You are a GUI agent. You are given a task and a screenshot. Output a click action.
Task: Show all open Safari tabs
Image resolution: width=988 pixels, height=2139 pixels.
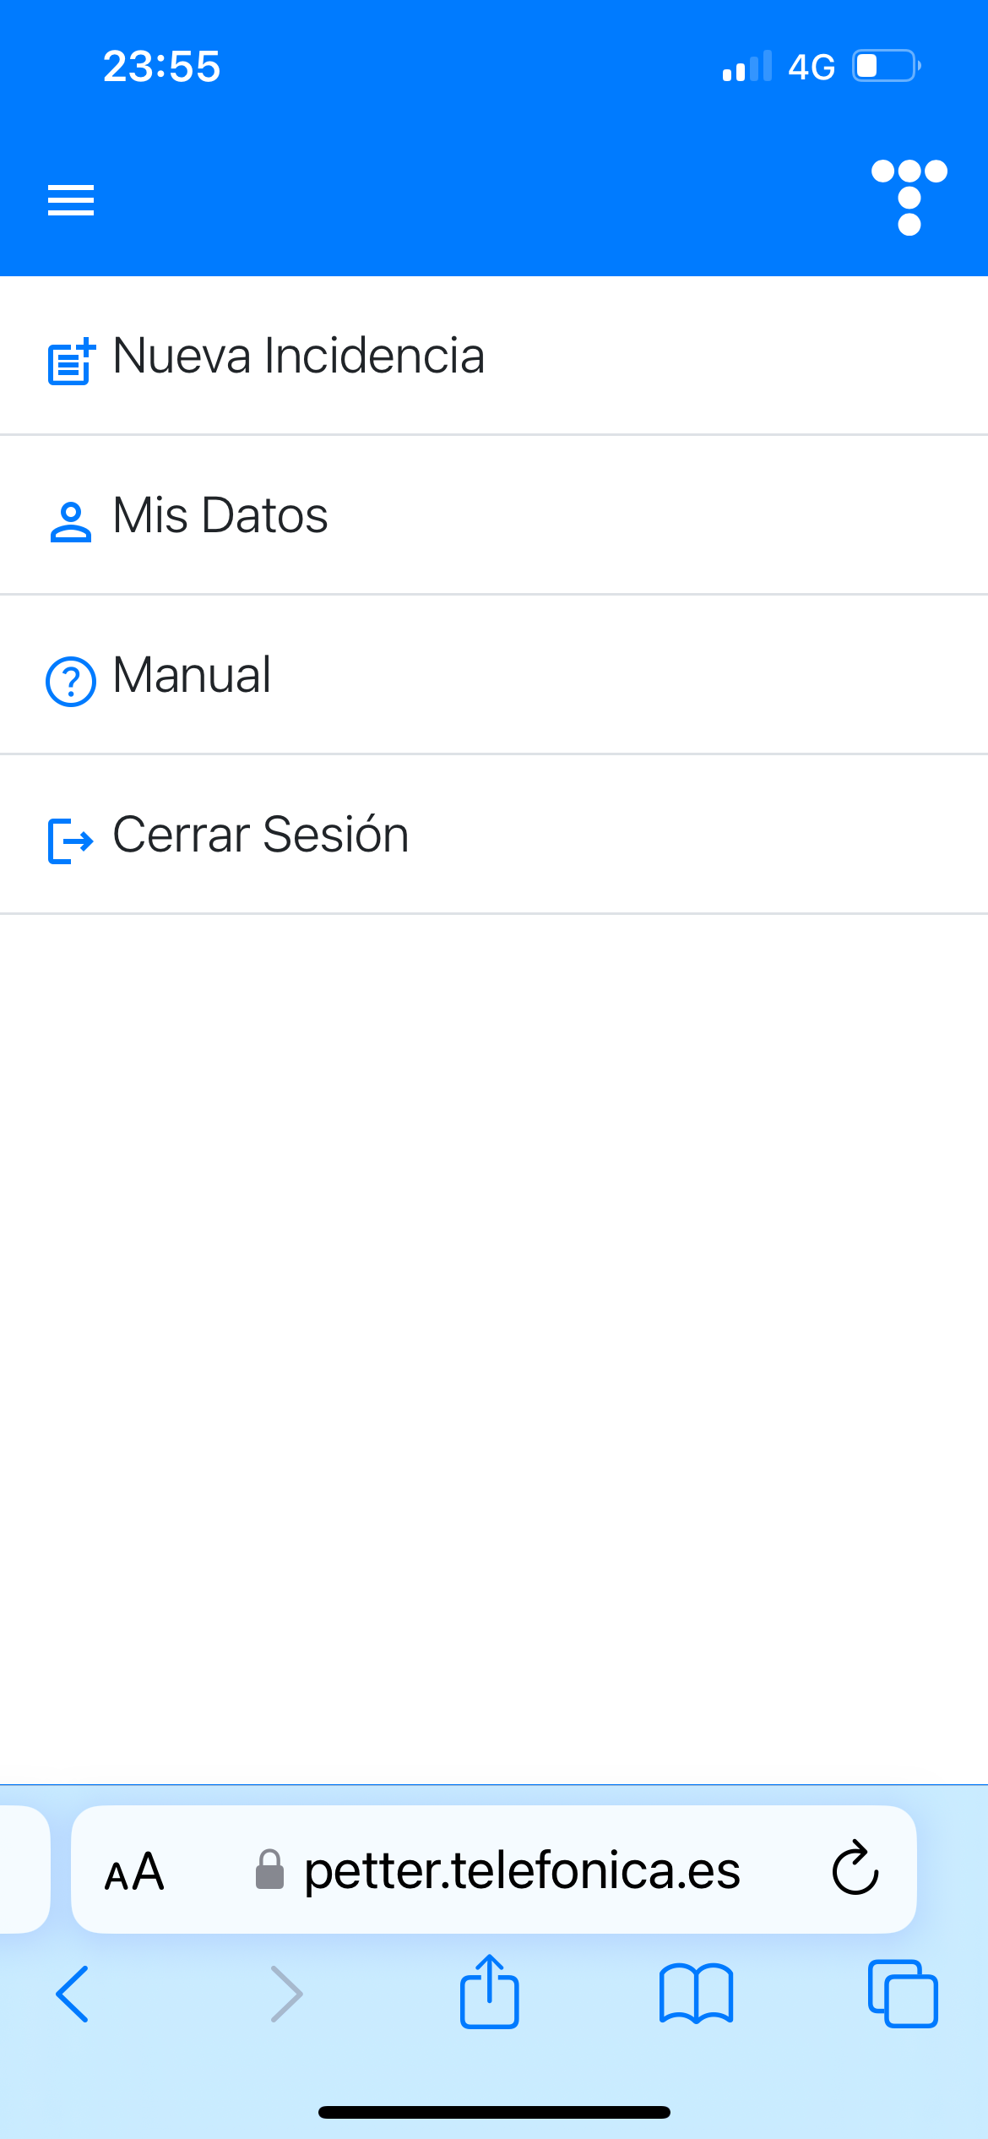(903, 1994)
